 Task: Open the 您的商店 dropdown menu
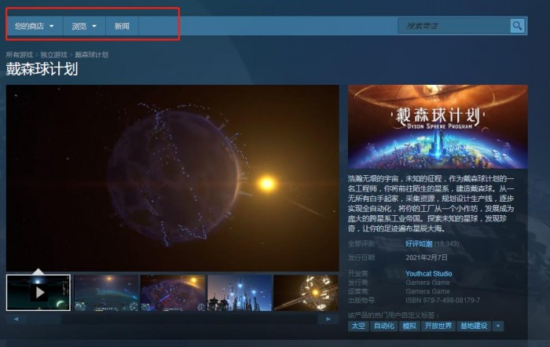point(35,26)
